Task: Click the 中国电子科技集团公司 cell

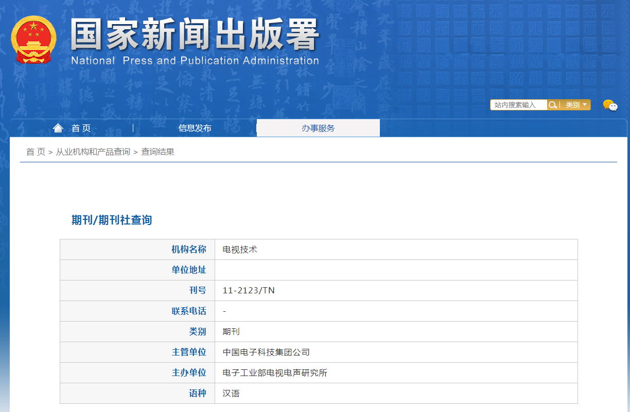Action: [x=266, y=352]
